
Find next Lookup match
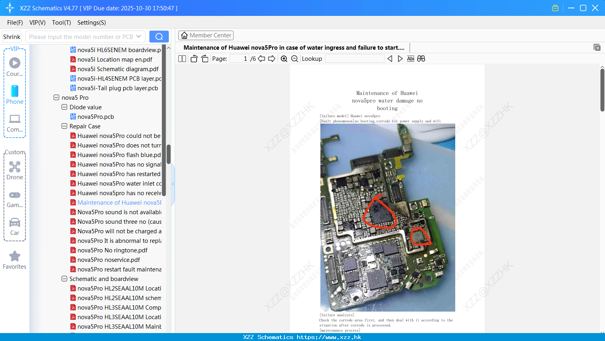400,59
